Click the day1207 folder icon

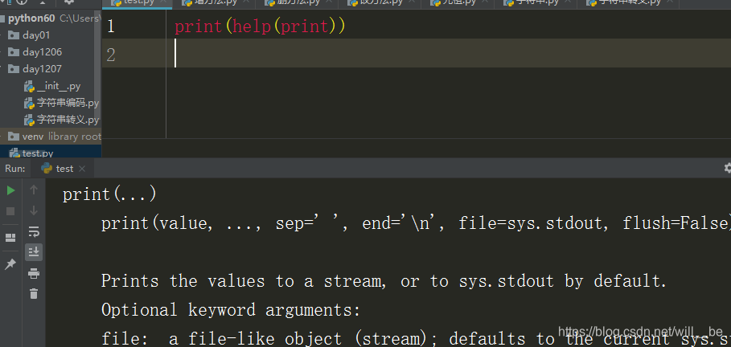point(14,69)
